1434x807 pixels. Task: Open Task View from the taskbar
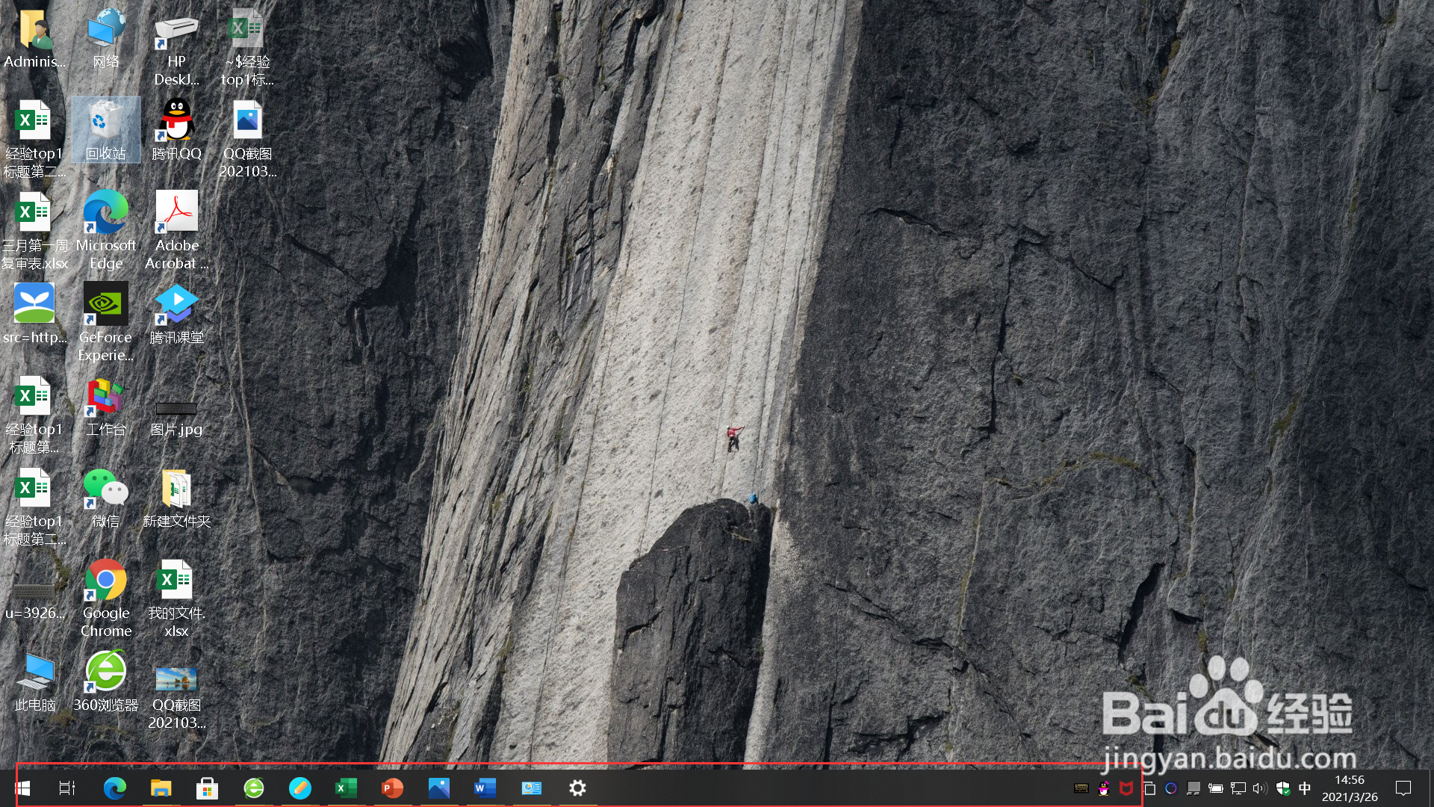point(67,788)
